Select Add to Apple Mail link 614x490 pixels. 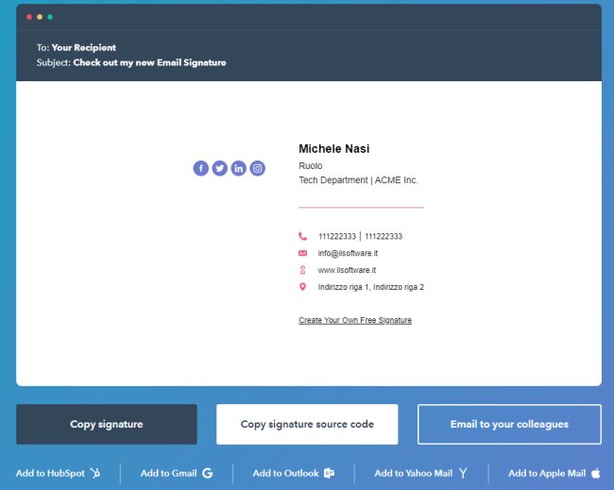coord(554,473)
